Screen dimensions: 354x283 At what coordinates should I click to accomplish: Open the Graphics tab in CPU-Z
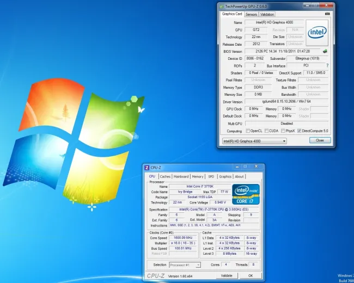coord(225,176)
